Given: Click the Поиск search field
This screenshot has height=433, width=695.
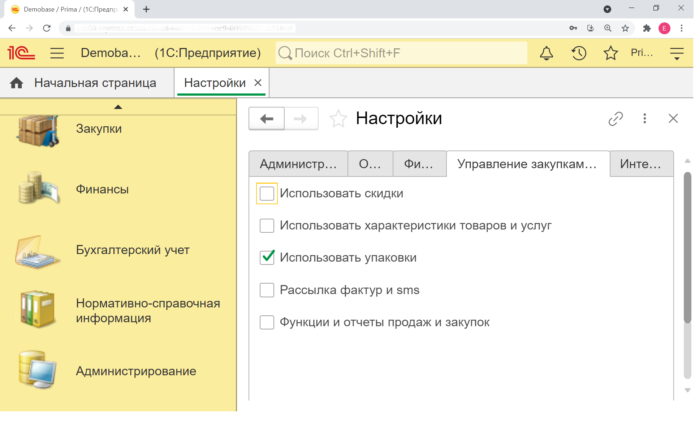Looking at the screenshot, I should click(x=401, y=53).
